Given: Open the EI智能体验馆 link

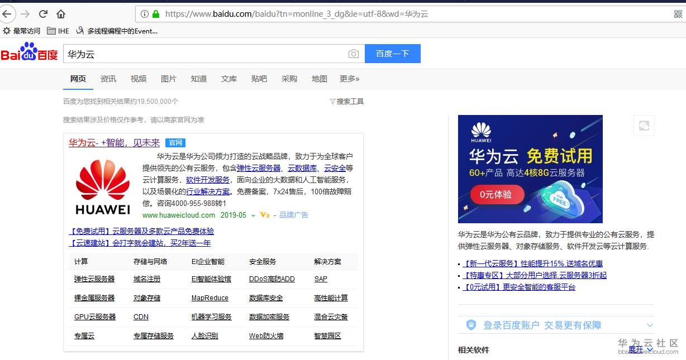Looking at the screenshot, I should click(211, 279).
